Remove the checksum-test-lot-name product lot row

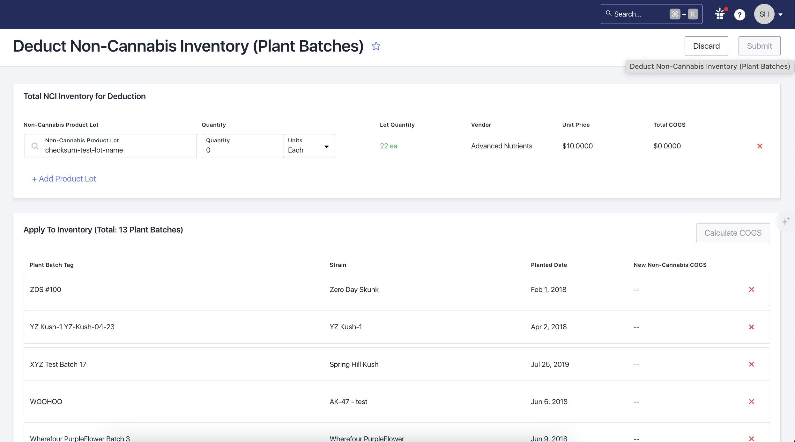760,146
